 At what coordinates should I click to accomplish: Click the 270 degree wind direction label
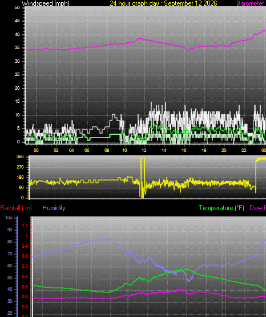[20, 167]
